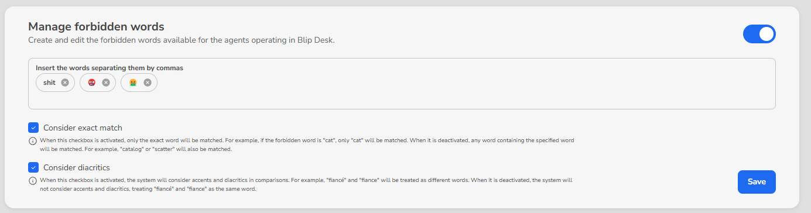Click the Consider diacritics label
Screen dimensions: 811x213
pos(77,167)
